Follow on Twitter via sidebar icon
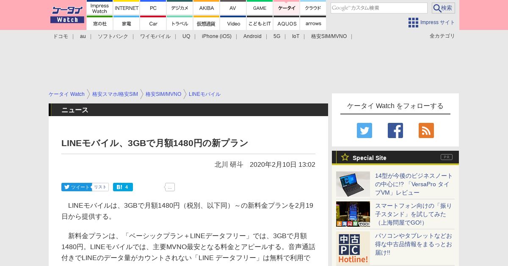The height and width of the screenshot is (266, 508). [x=364, y=130]
